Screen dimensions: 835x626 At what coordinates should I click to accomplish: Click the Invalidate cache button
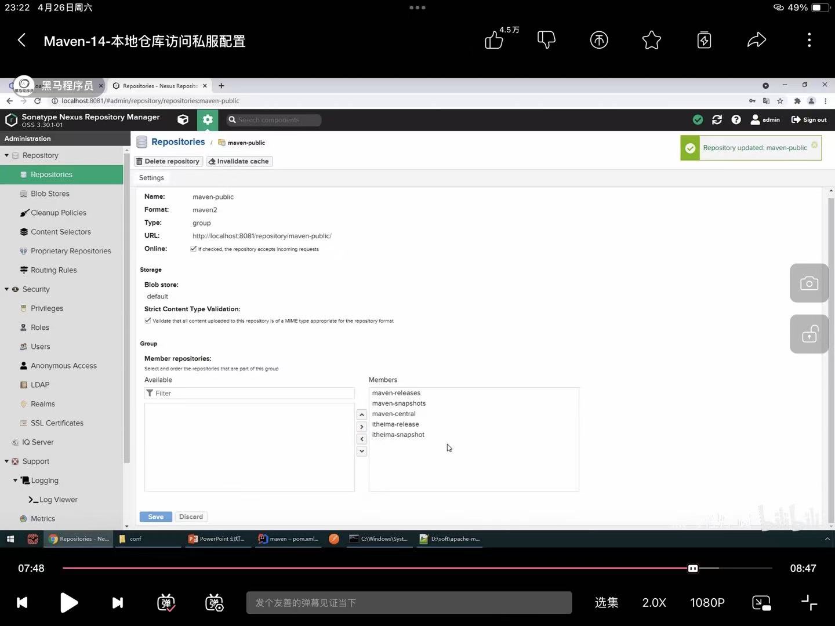coord(239,161)
